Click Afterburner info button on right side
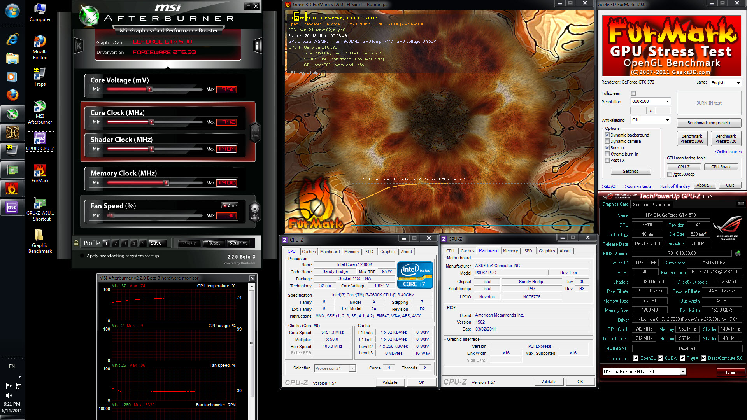This screenshot has width=747, height=420. pyautogui.click(x=257, y=46)
